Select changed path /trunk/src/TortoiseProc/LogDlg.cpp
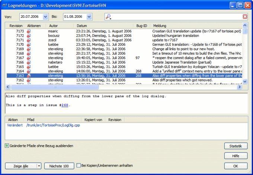 click(x=53, y=125)
